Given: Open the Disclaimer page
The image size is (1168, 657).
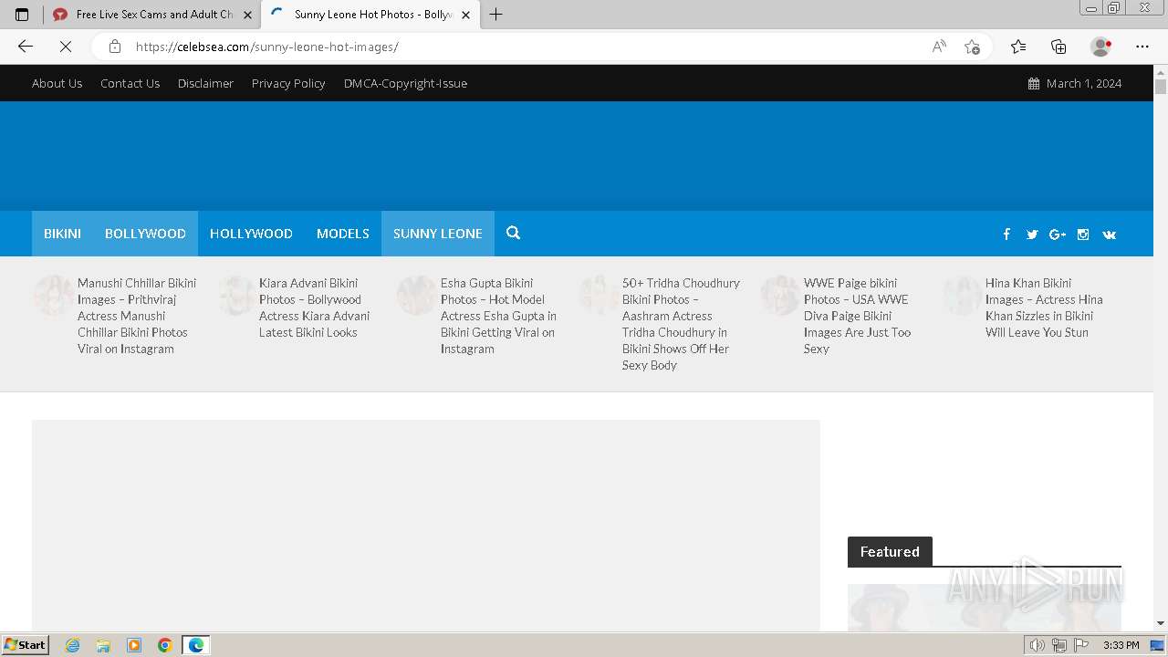Looking at the screenshot, I should pyautogui.click(x=205, y=83).
